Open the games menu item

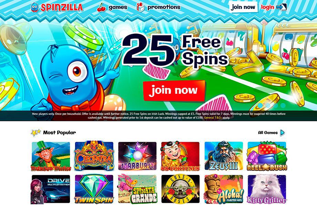coord(118,8)
